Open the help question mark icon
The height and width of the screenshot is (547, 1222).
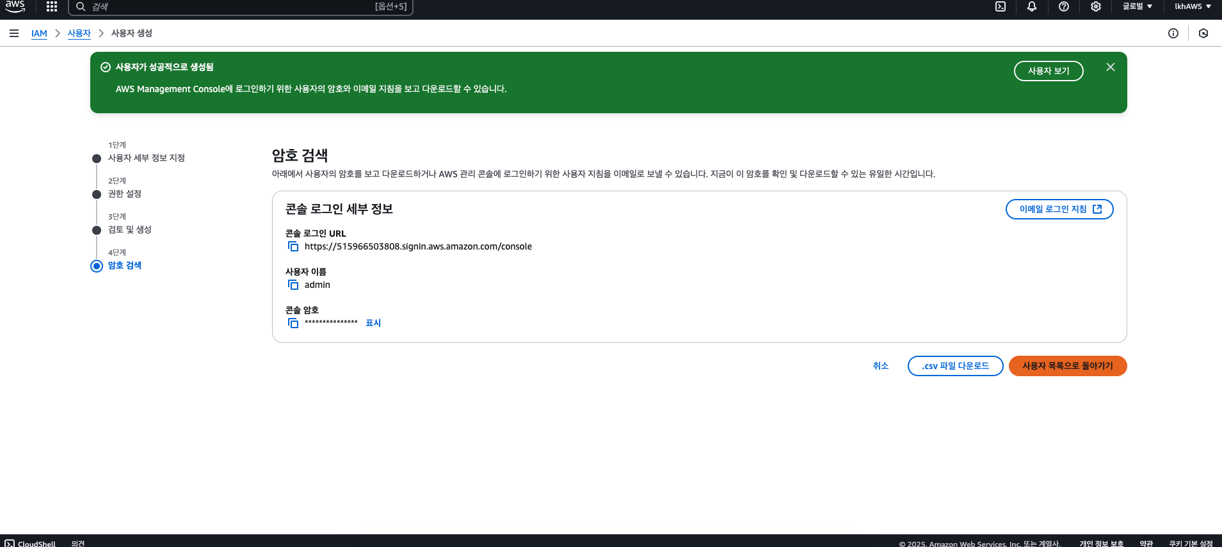[x=1064, y=6]
